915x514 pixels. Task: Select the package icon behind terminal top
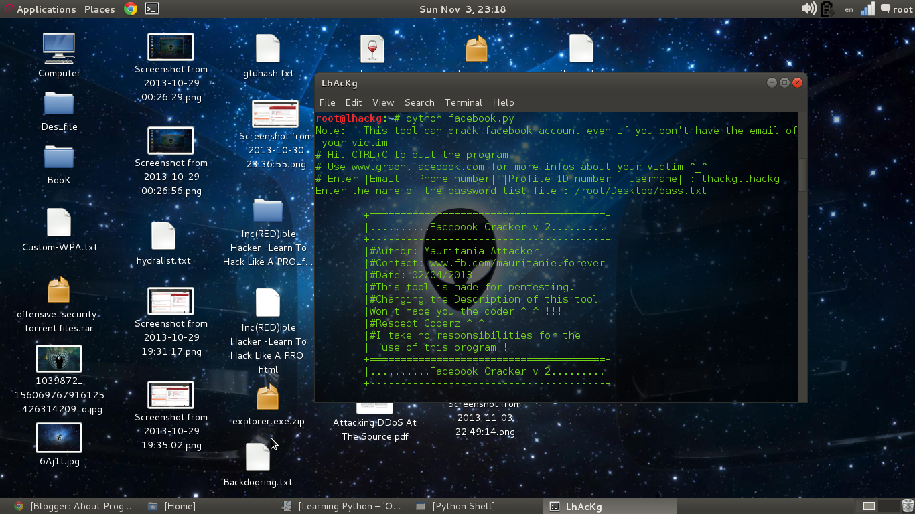pos(477,49)
